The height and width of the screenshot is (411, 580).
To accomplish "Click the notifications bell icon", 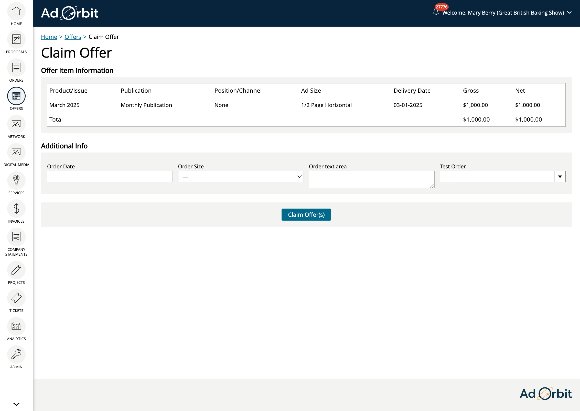I will tap(436, 12).
